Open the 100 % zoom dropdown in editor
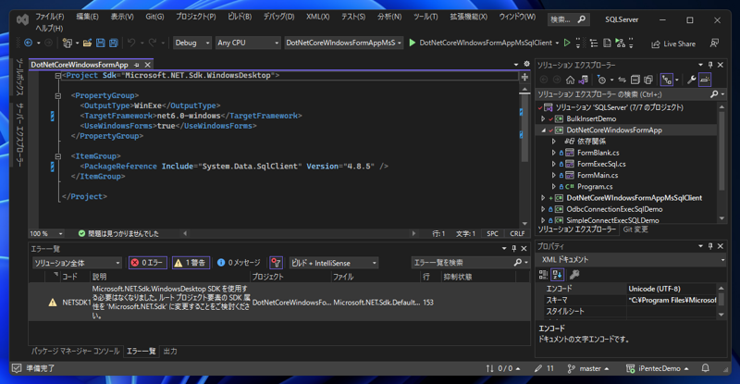The width and height of the screenshot is (740, 384). pos(46,233)
